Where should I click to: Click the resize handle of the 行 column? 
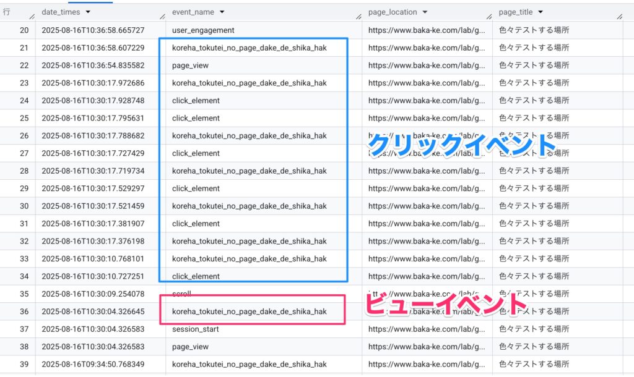(x=31, y=16)
